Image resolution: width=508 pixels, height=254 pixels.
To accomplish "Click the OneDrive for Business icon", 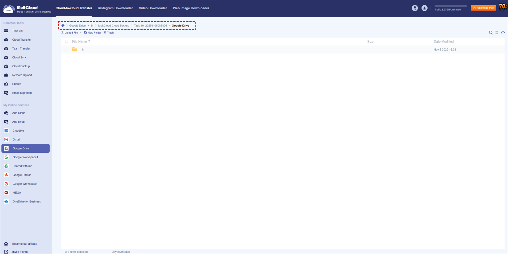I will (6, 201).
